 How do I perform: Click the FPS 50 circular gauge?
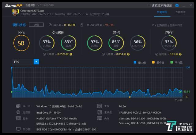pos(21,43)
